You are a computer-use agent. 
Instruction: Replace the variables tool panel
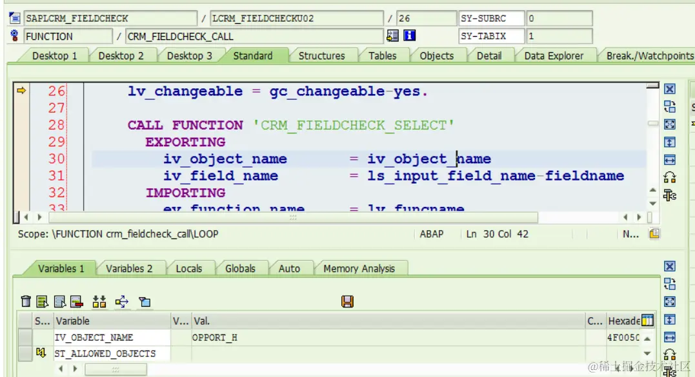click(670, 284)
